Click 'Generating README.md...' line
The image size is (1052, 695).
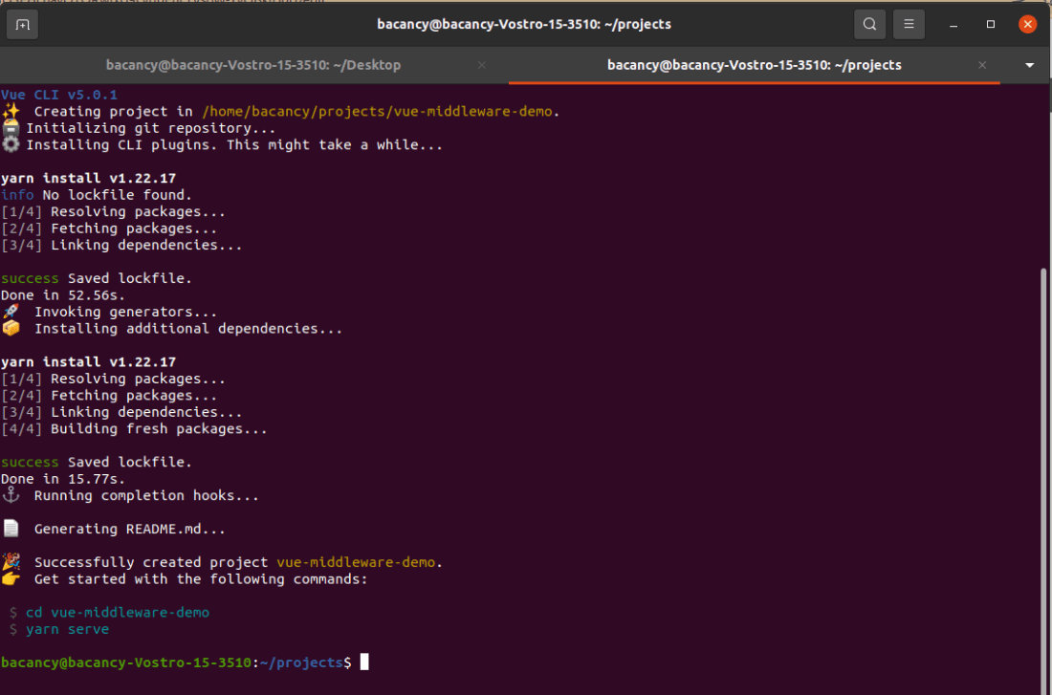pos(114,530)
